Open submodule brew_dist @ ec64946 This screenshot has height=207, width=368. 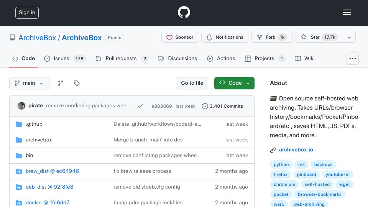click(x=53, y=171)
